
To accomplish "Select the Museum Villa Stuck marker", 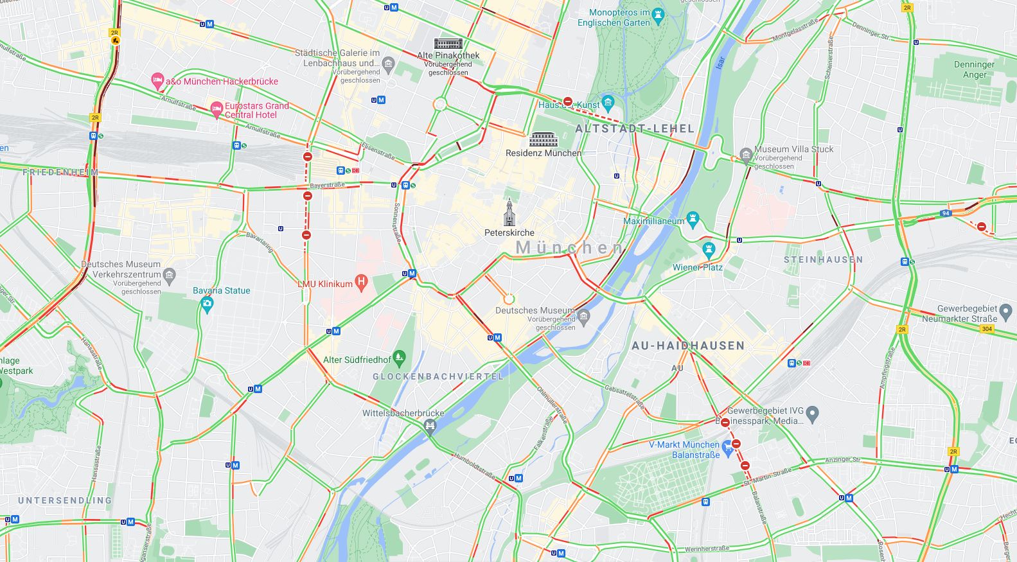I will 746,155.
